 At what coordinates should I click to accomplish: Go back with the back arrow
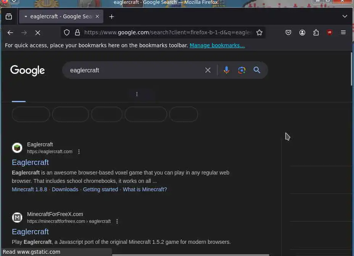coord(10,33)
